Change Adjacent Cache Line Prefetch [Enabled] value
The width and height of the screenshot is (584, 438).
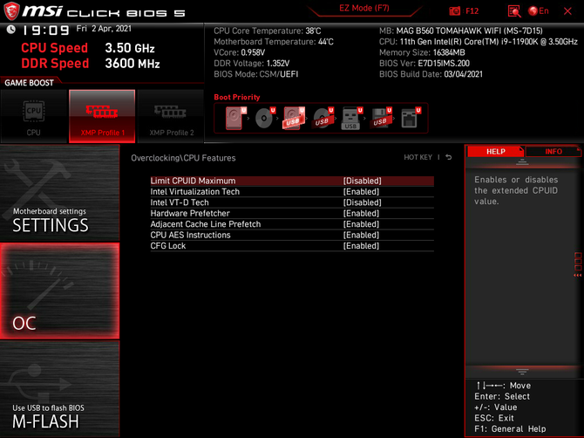click(361, 224)
